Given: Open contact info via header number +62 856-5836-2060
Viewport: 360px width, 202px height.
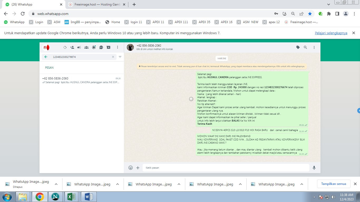Looking at the screenshot, I should tap(149, 46).
